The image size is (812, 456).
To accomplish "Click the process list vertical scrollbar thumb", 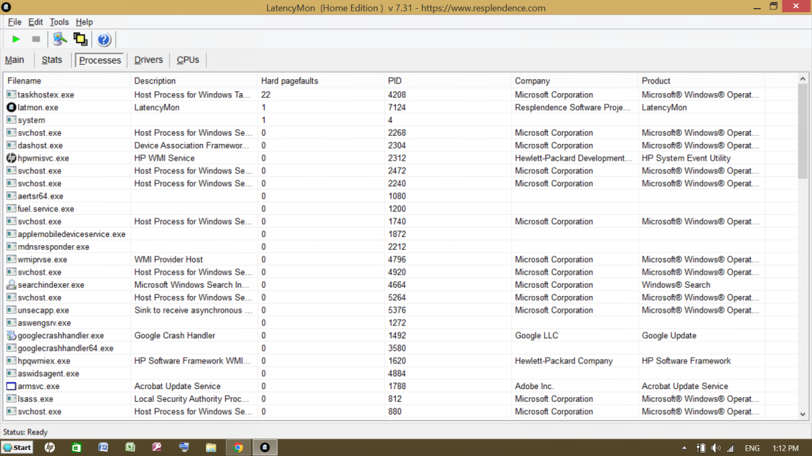I will pyautogui.click(x=803, y=132).
